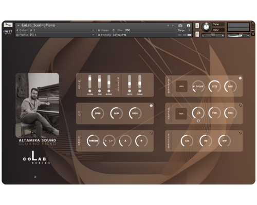Adjust the compressor THRESH knob
This screenshot has height=205, width=257.
pyautogui.click(x=93, y=141)
